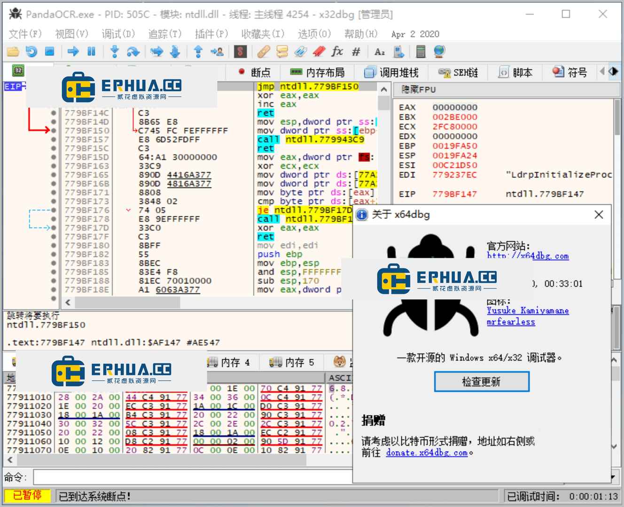Click disassembly horizontal scrollbar left arrow
The image size is (624, 507).
coord(68,302)
